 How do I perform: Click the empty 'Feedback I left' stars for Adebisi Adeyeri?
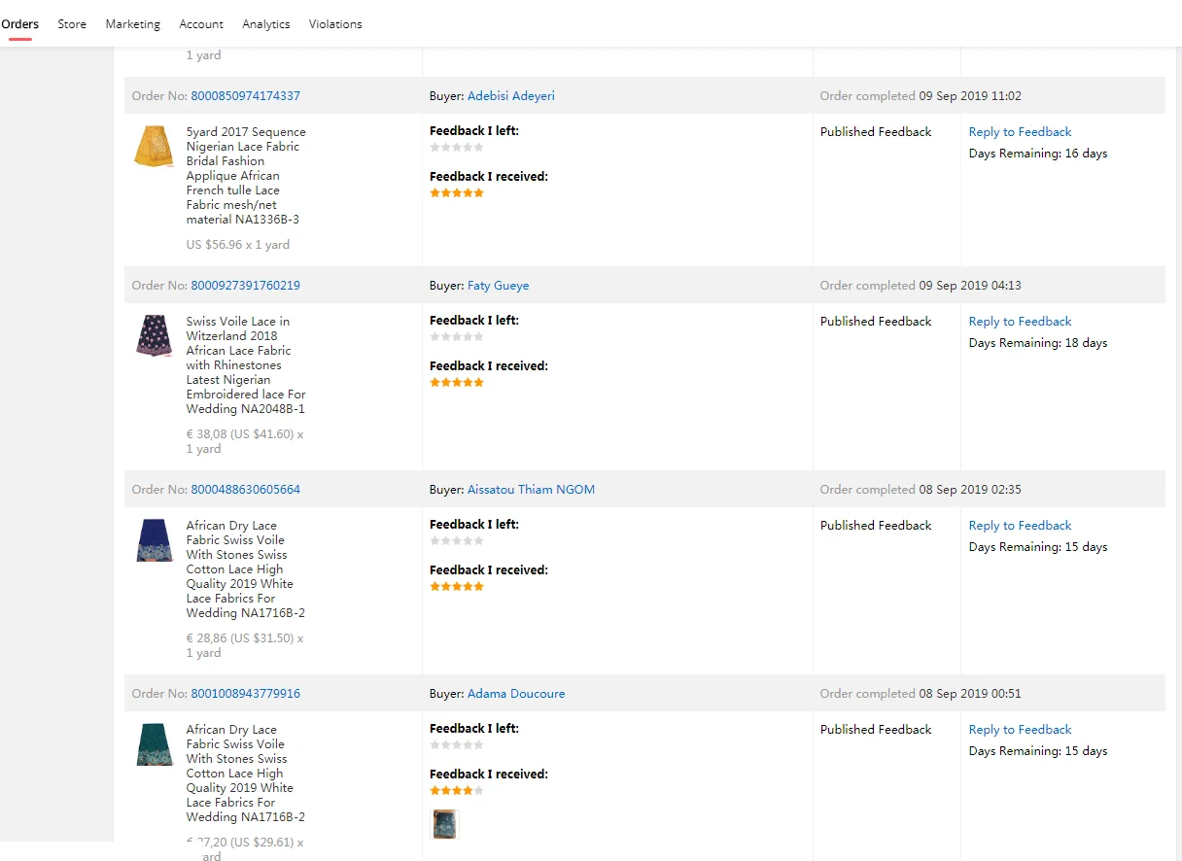(x=457, y=148)
